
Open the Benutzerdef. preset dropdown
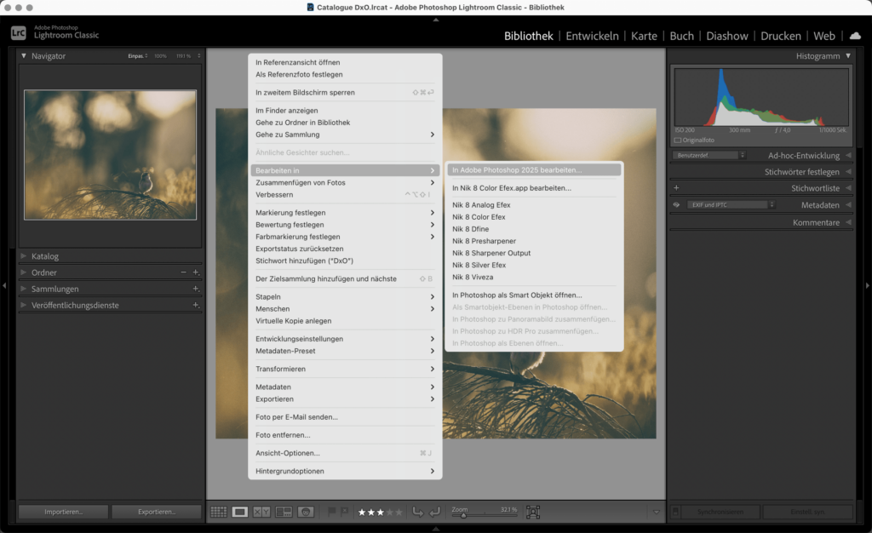[x=709, y=156]
